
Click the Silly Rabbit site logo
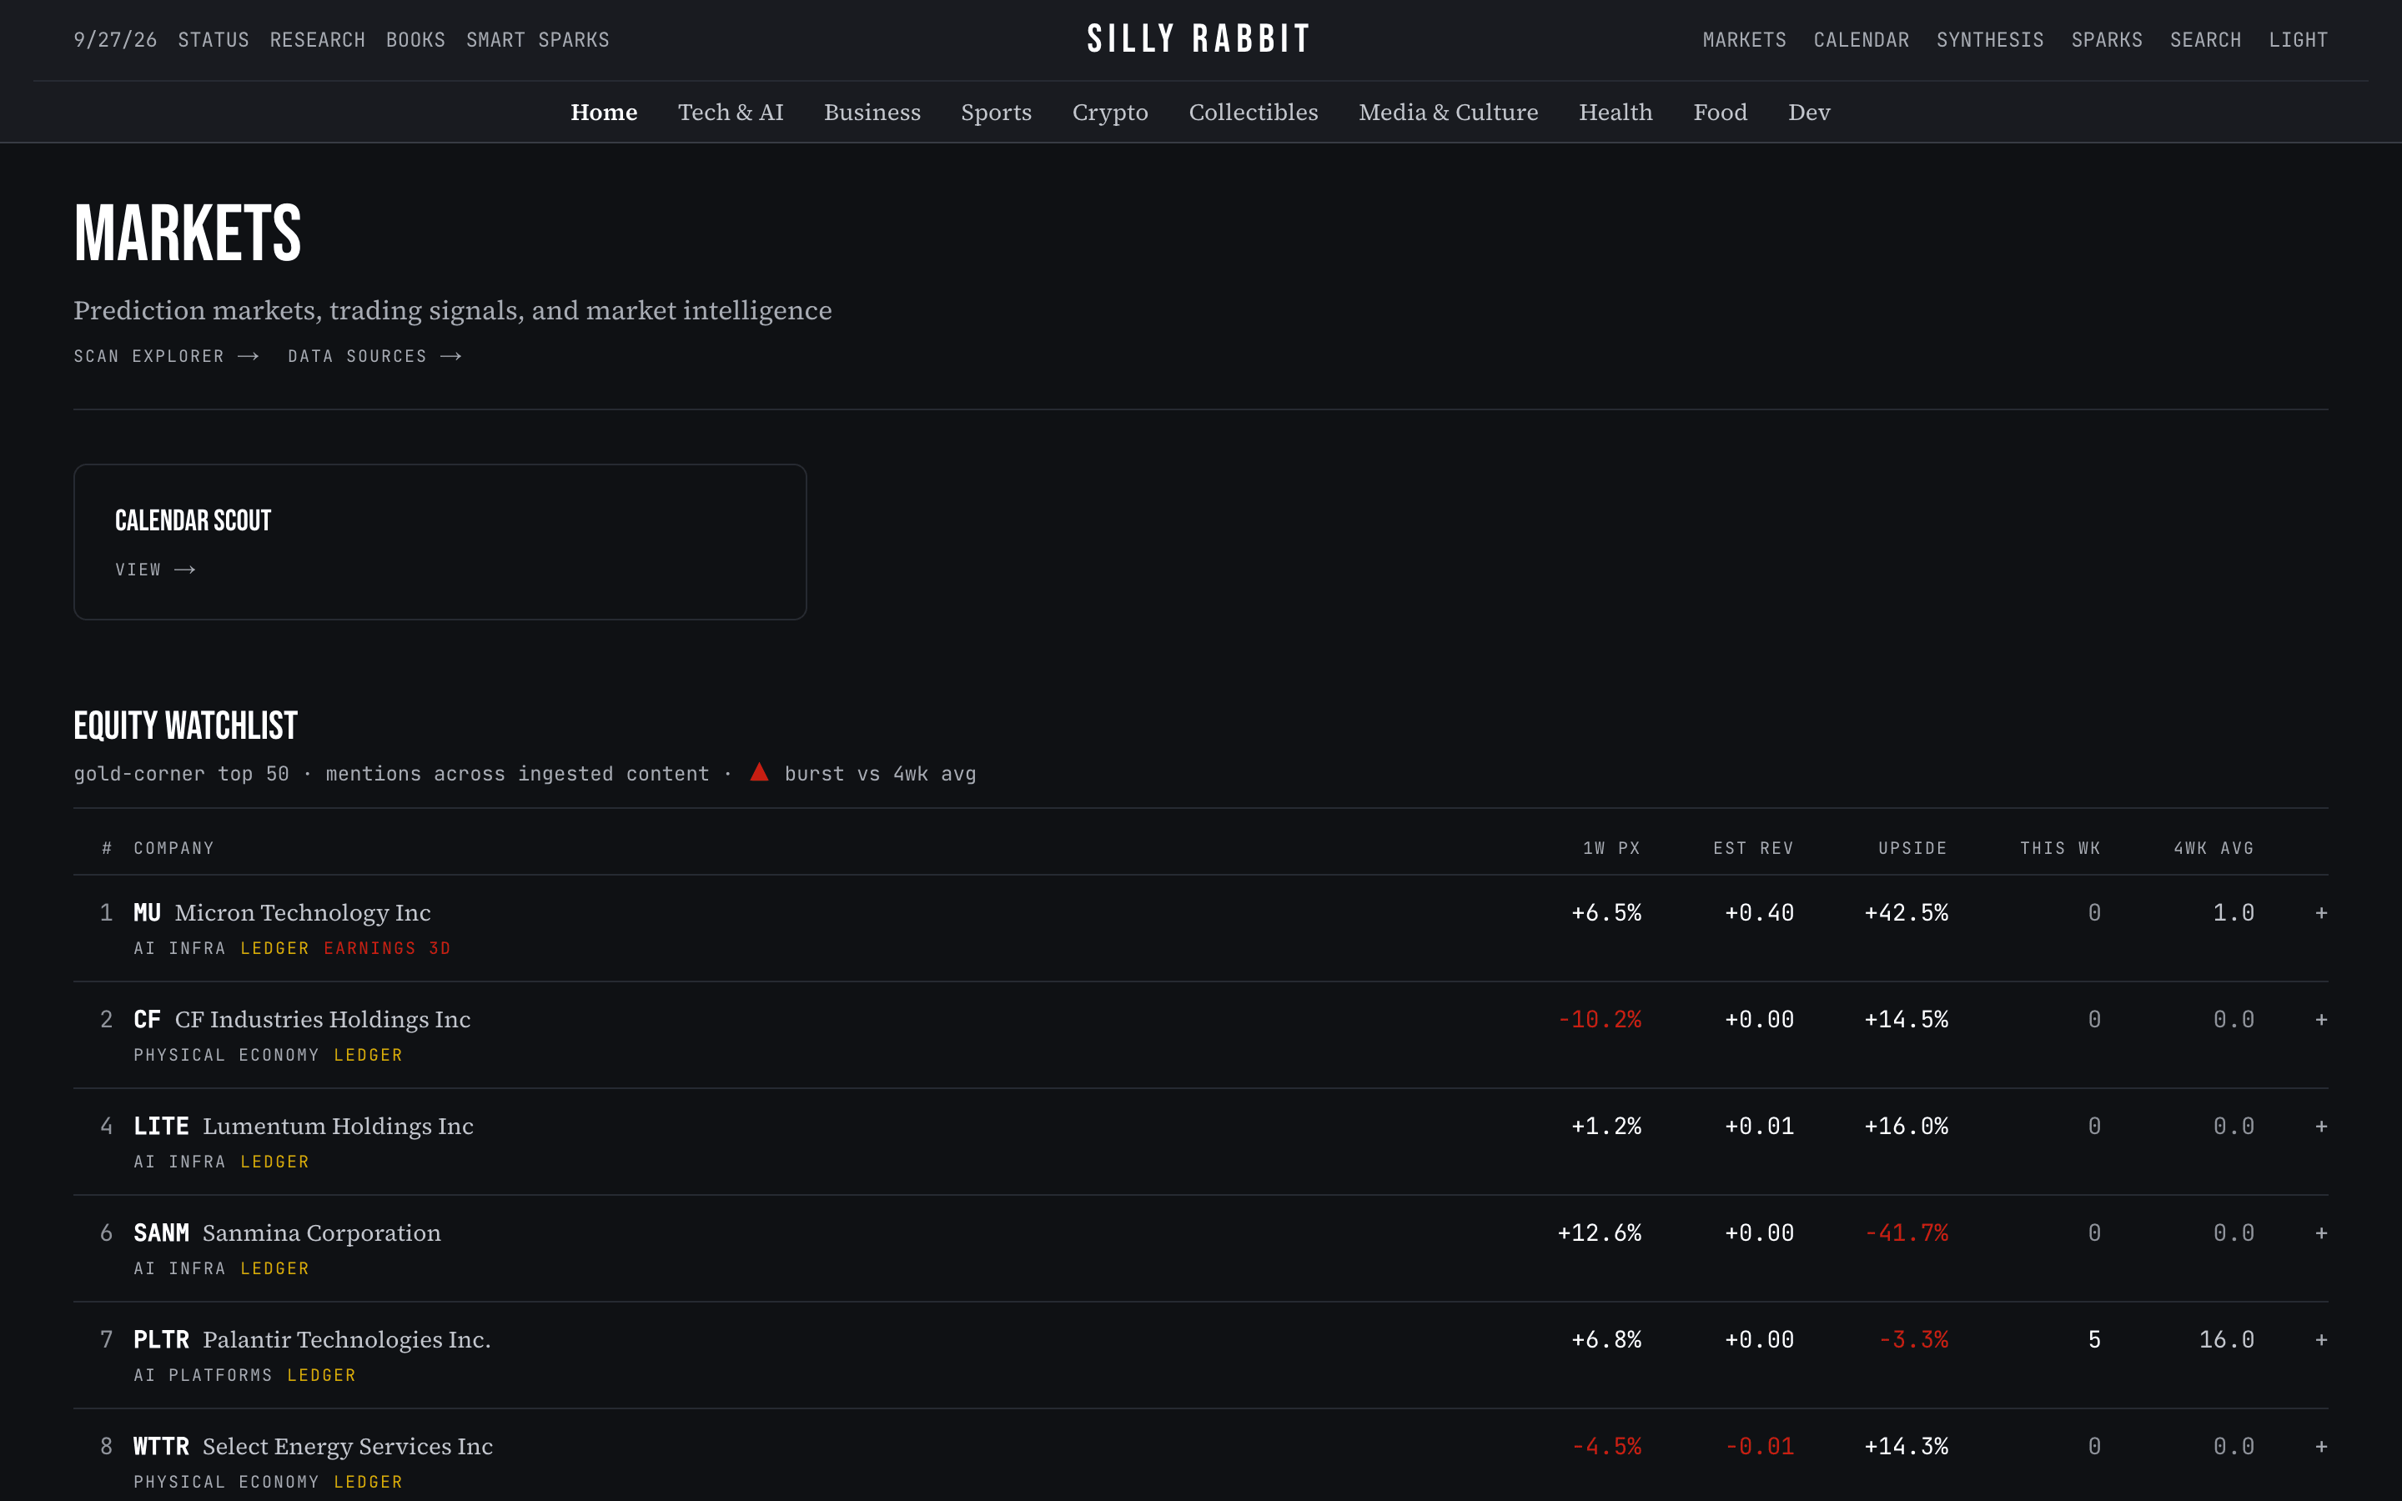coord(1199,38)
